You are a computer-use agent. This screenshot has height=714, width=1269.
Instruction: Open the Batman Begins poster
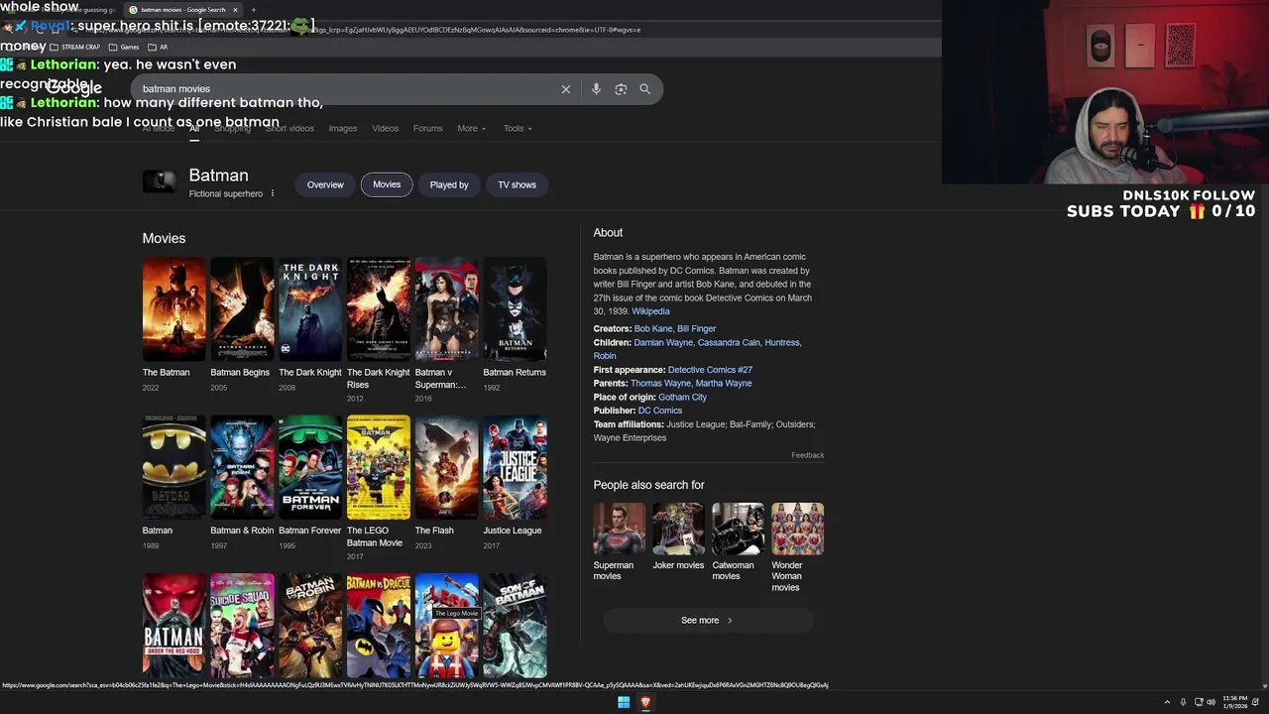coord(242,309)
